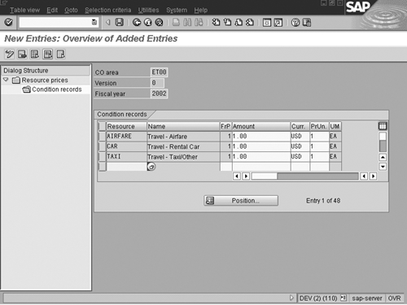Click the Amount column header
The height and width of the screenshot is (305, 407).
261,126
